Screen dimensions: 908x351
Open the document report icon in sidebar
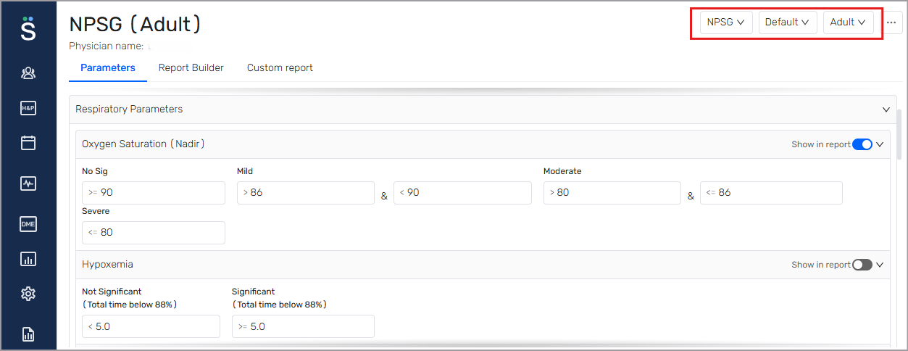coord(28,334)
